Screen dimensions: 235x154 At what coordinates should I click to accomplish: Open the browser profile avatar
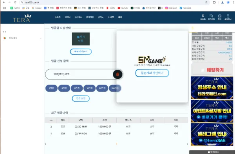[228, 2]
